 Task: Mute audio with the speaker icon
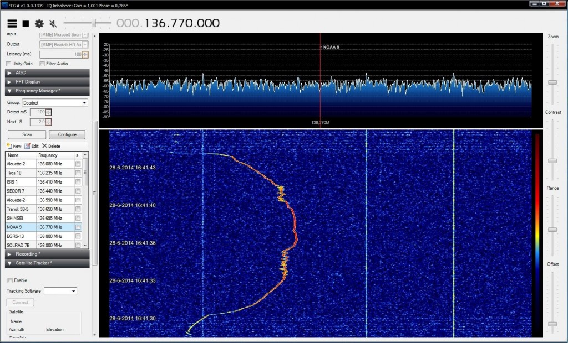pos(52,23)
